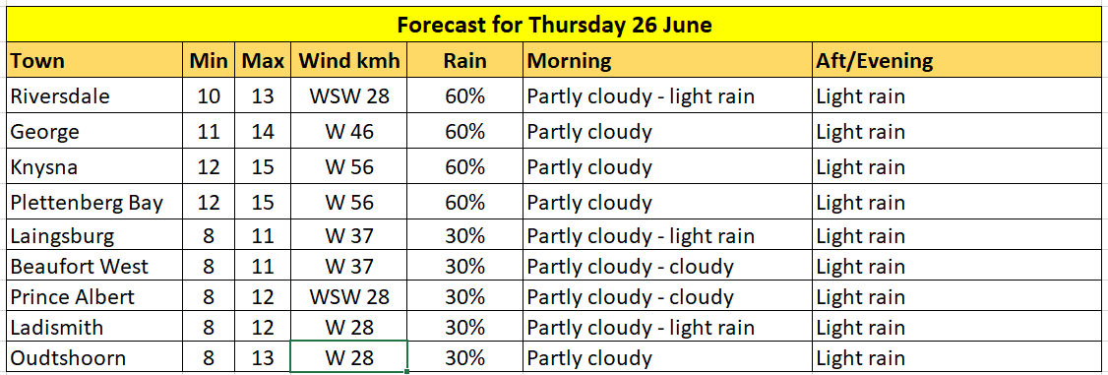Select Riversdale's max temperature 13 cell
Image resolution: width=1108 pixels, height=375 pixels.
(263, 96)
